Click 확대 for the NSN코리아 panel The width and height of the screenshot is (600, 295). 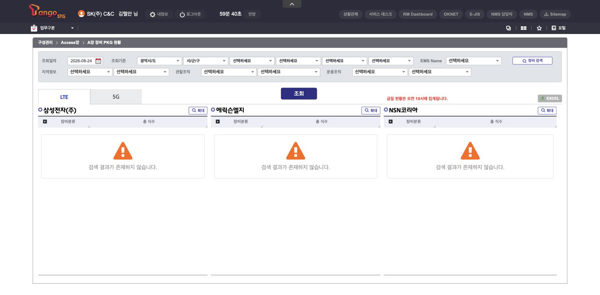547,110
